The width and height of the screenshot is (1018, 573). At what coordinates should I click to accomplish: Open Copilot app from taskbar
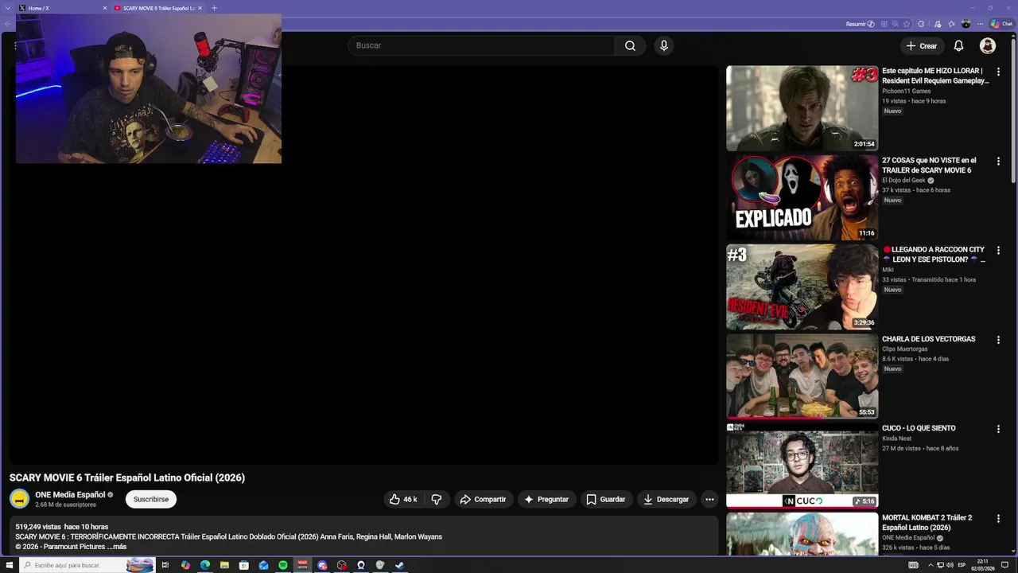coord(185,565)
